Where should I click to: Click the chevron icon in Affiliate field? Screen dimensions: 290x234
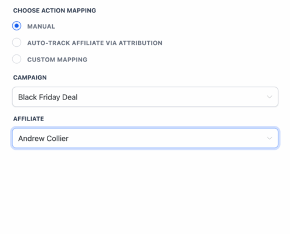point(269,138)
